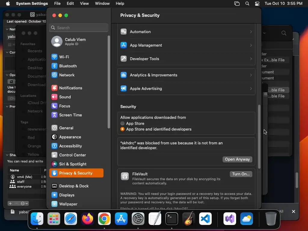
Task: Open the App Management row
Action: [186, 45]
